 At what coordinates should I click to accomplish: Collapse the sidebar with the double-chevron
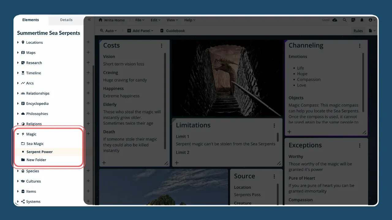(89, 19)
